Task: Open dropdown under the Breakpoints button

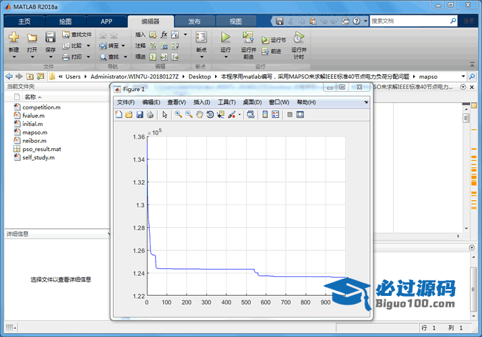Action: pos(202,57)
